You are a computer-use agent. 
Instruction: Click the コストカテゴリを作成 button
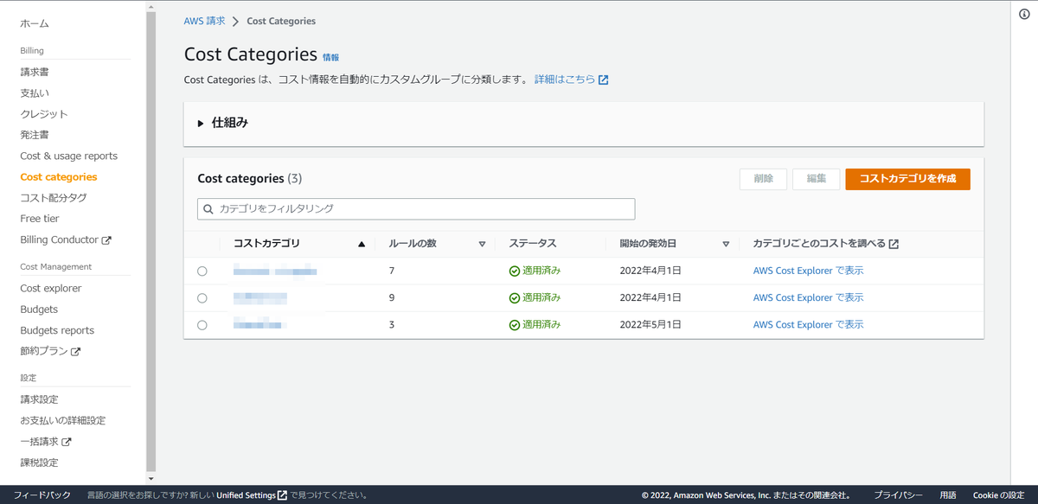click(907, 179)
